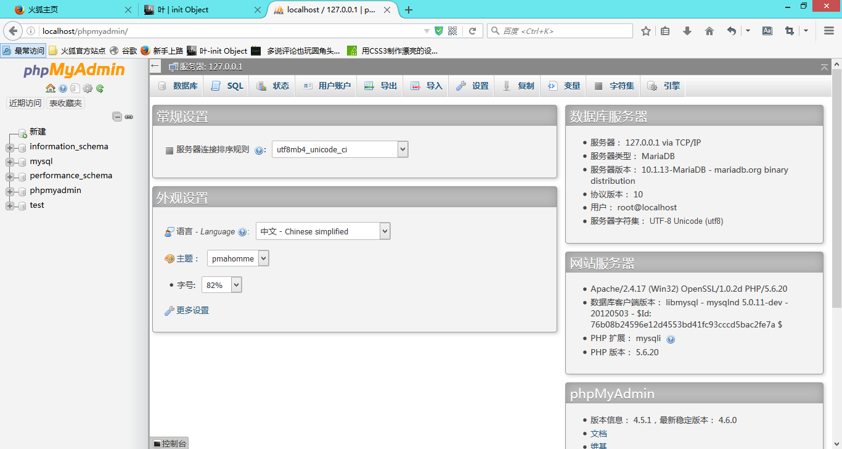The image size is (842, 449).
Task: Open server connection collation dropdown
Action: click(340, 149)
